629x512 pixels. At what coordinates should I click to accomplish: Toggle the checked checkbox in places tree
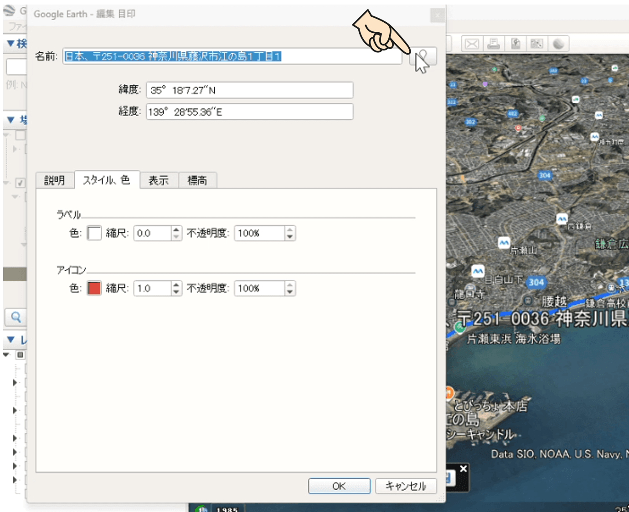20,183
